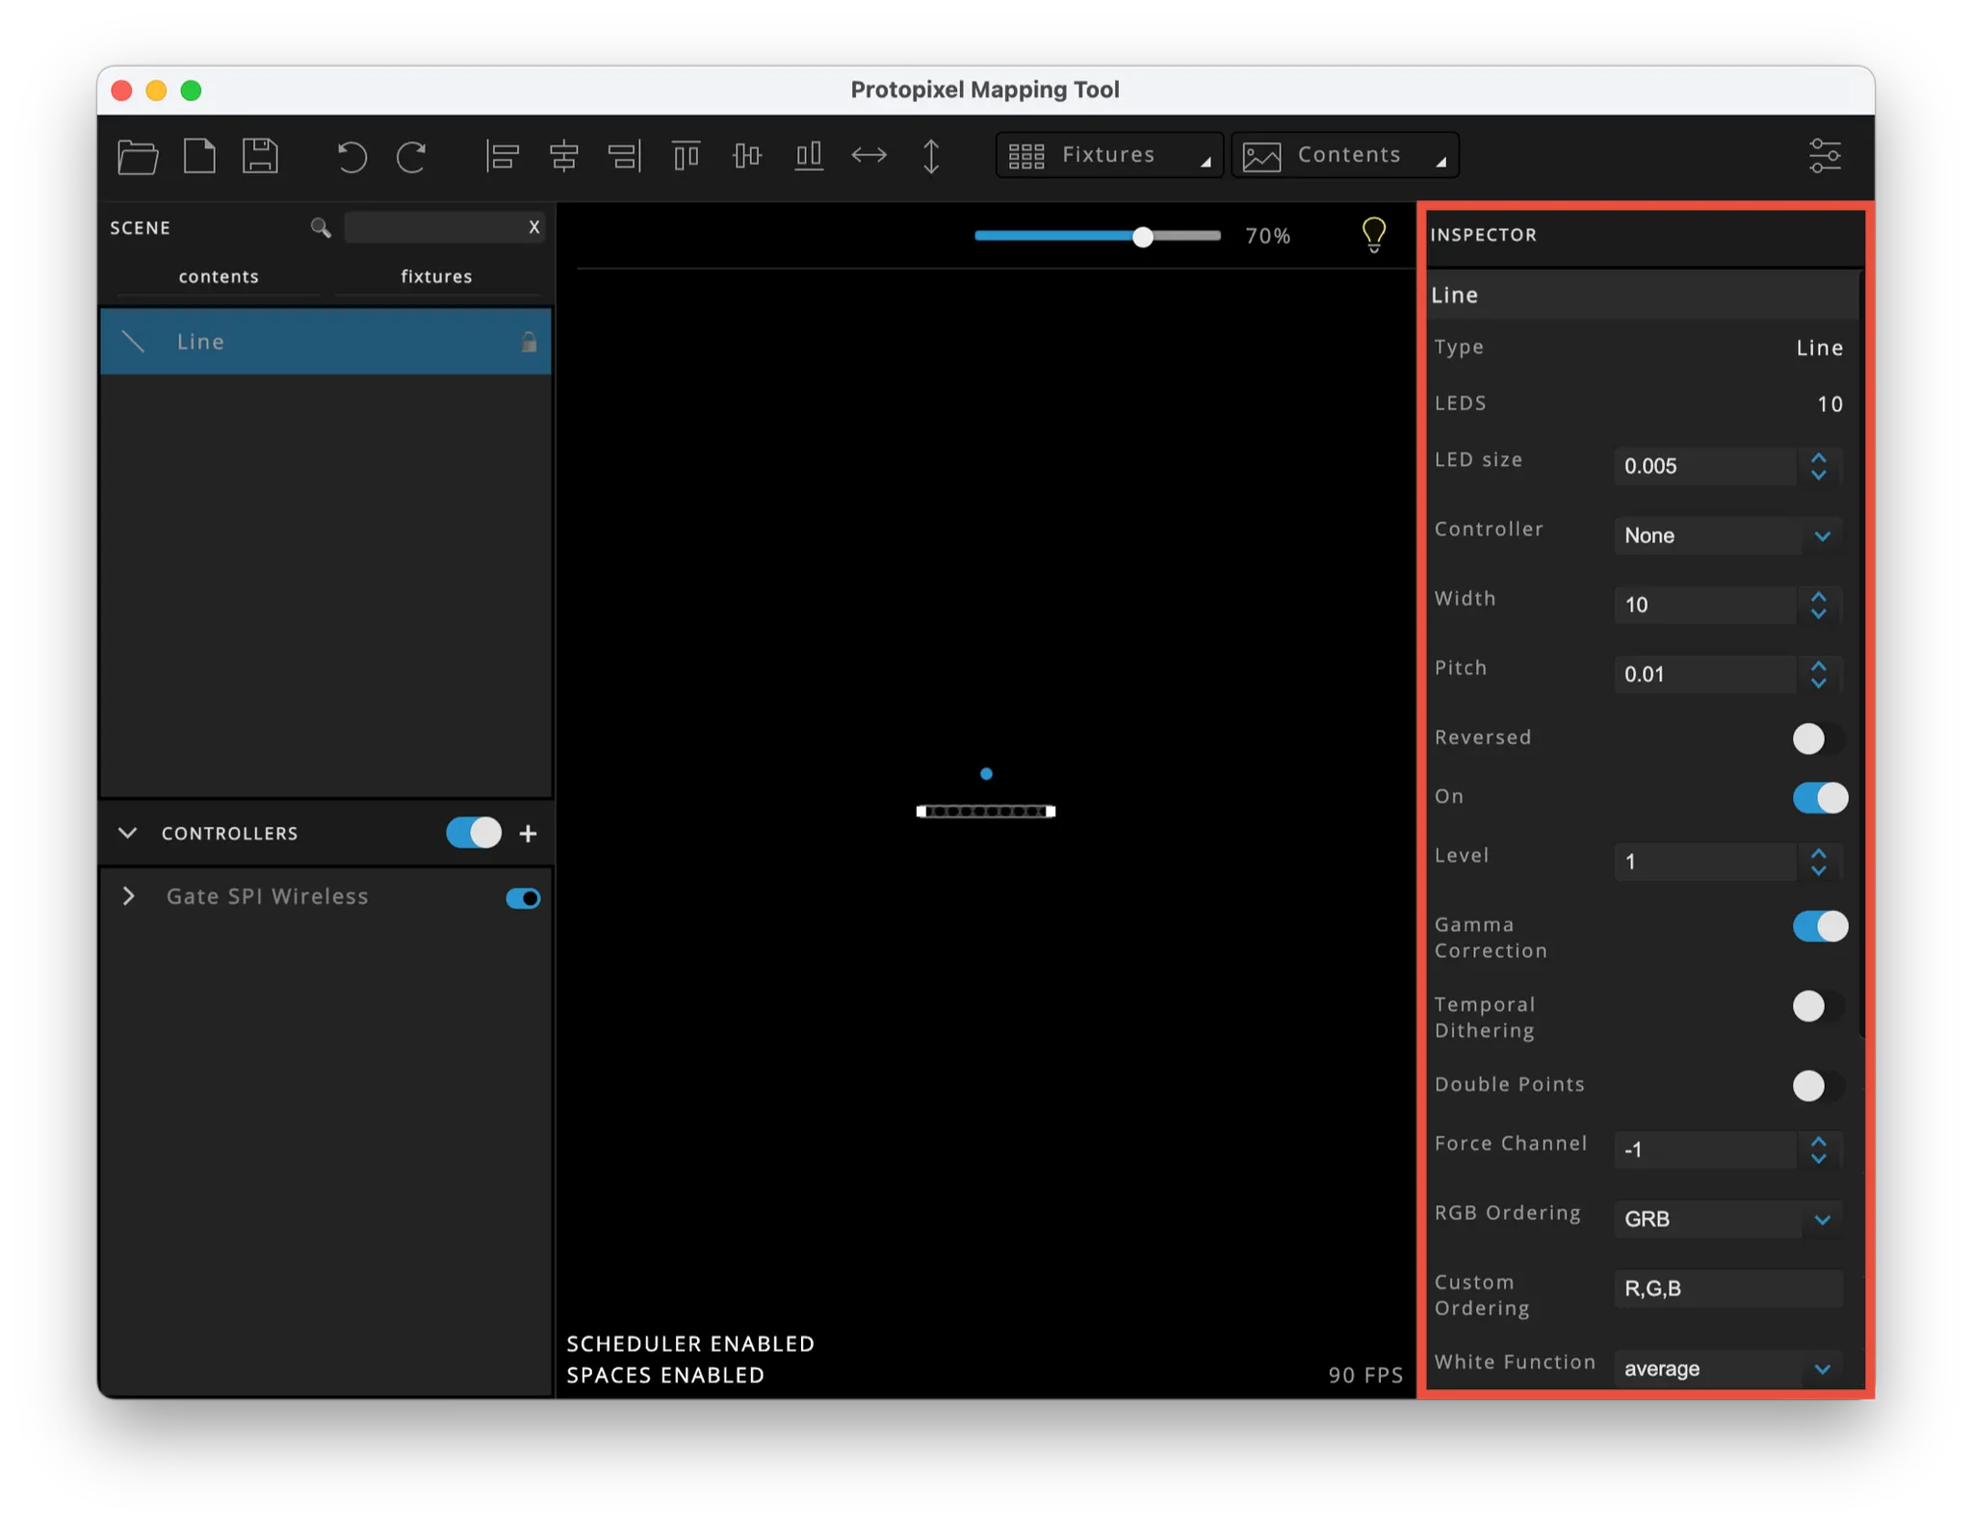Image resolution: width=1972 pixels, height=1527 pixels.
Task: Click the Level value field
Action: (x=1704, y=862)
